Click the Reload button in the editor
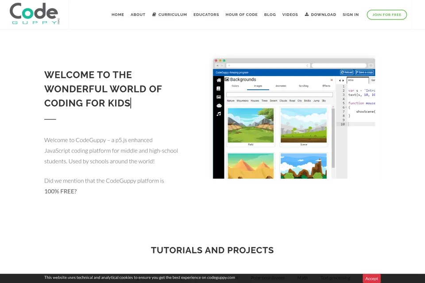Image resolution: width=425 pixels, height=283 pixels. point(347,73)
